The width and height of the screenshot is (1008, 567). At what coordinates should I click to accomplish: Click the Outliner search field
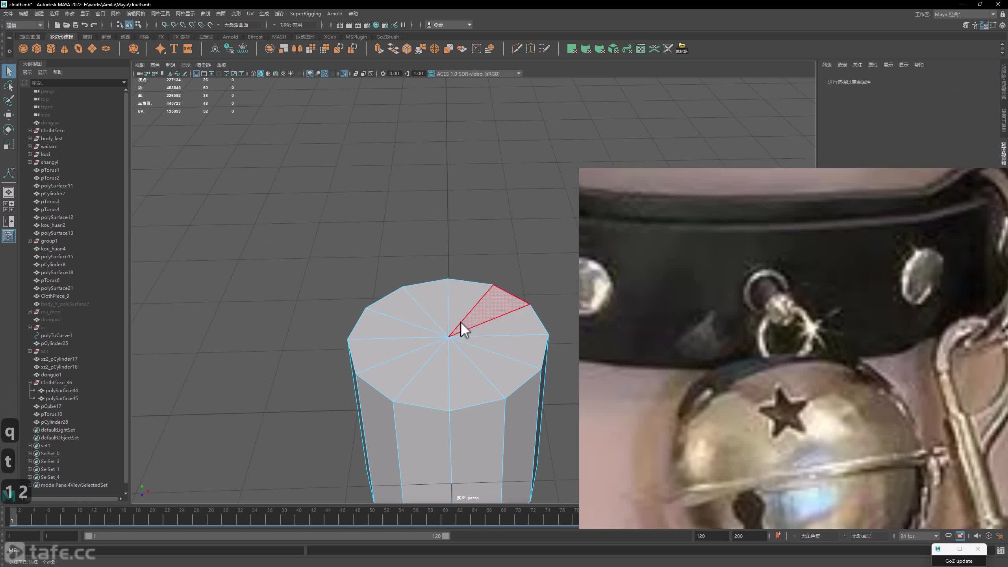tap(77, 82)
